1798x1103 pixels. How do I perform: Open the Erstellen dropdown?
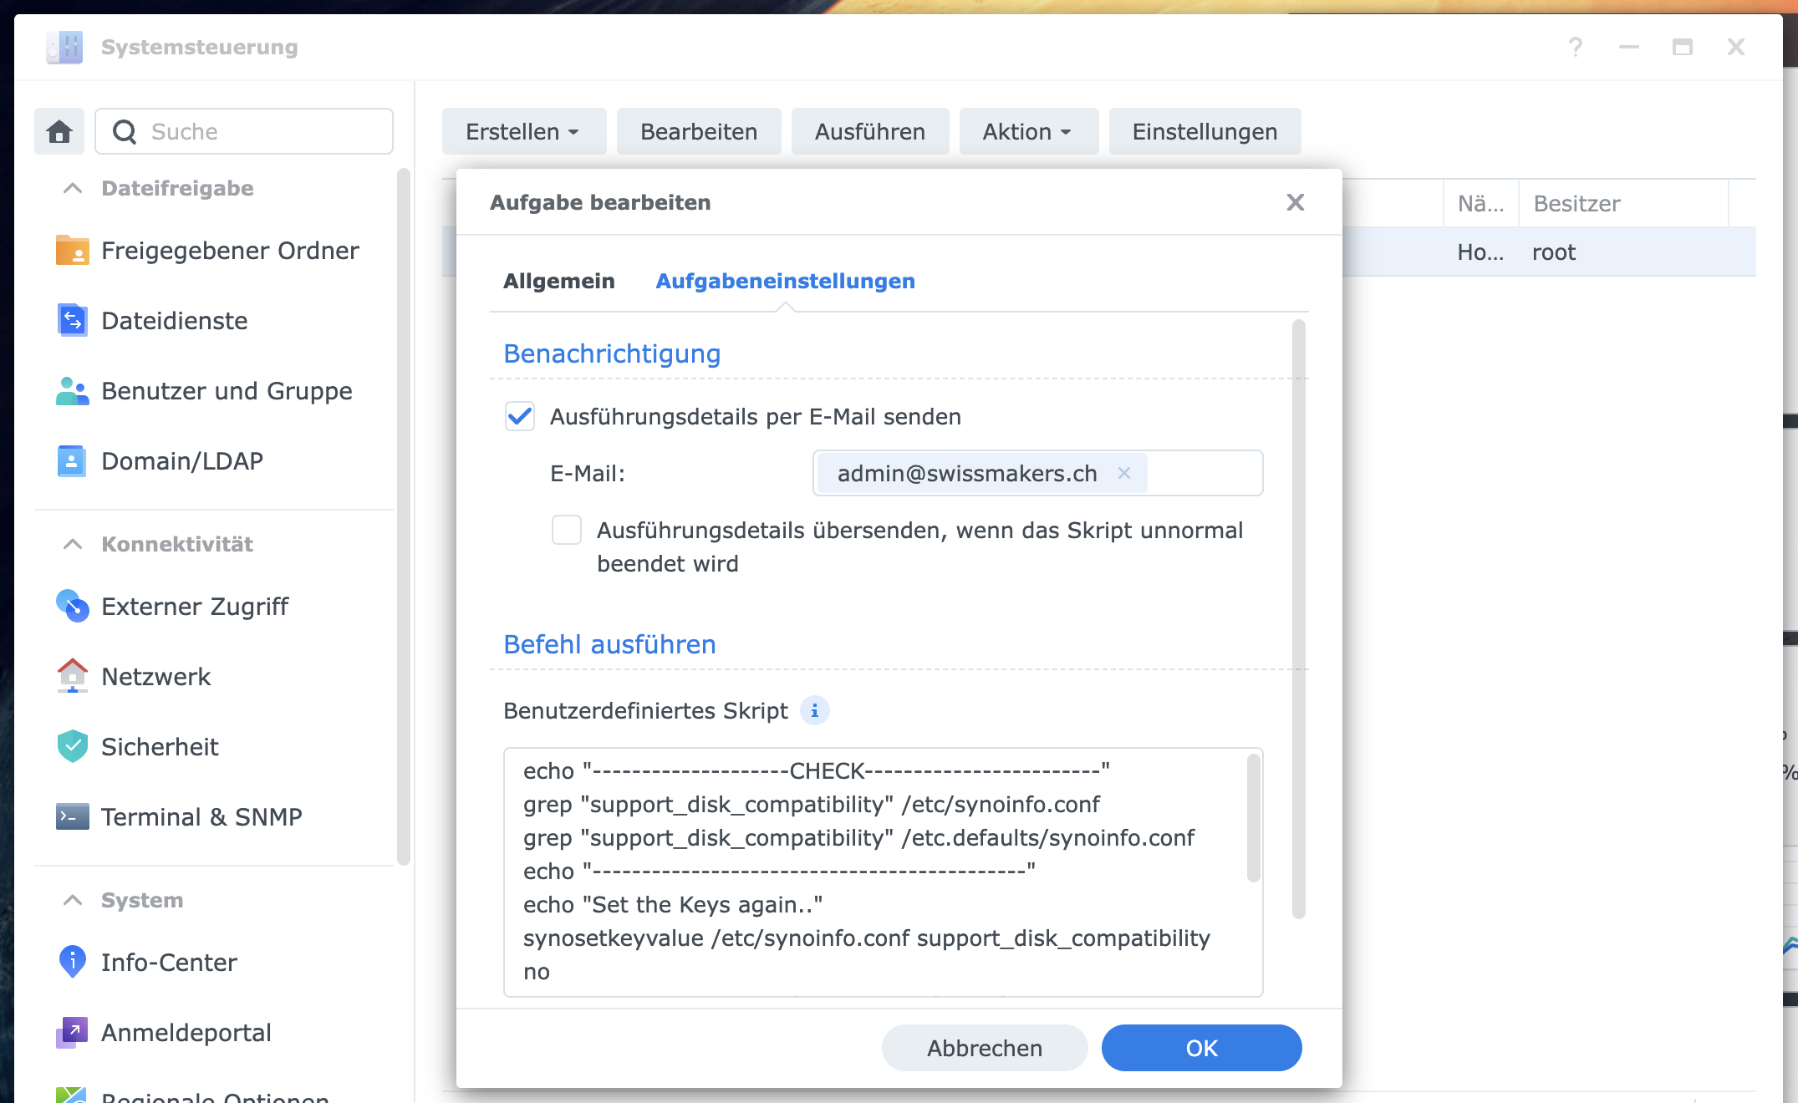(x=523, y=132)
